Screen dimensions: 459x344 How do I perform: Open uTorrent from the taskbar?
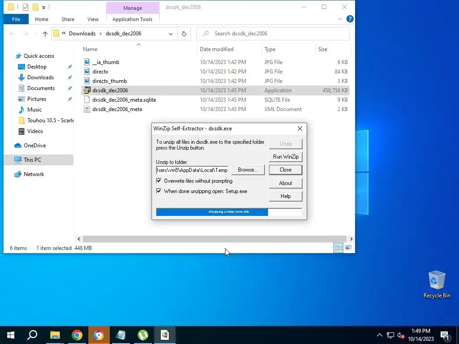[143, 335]
